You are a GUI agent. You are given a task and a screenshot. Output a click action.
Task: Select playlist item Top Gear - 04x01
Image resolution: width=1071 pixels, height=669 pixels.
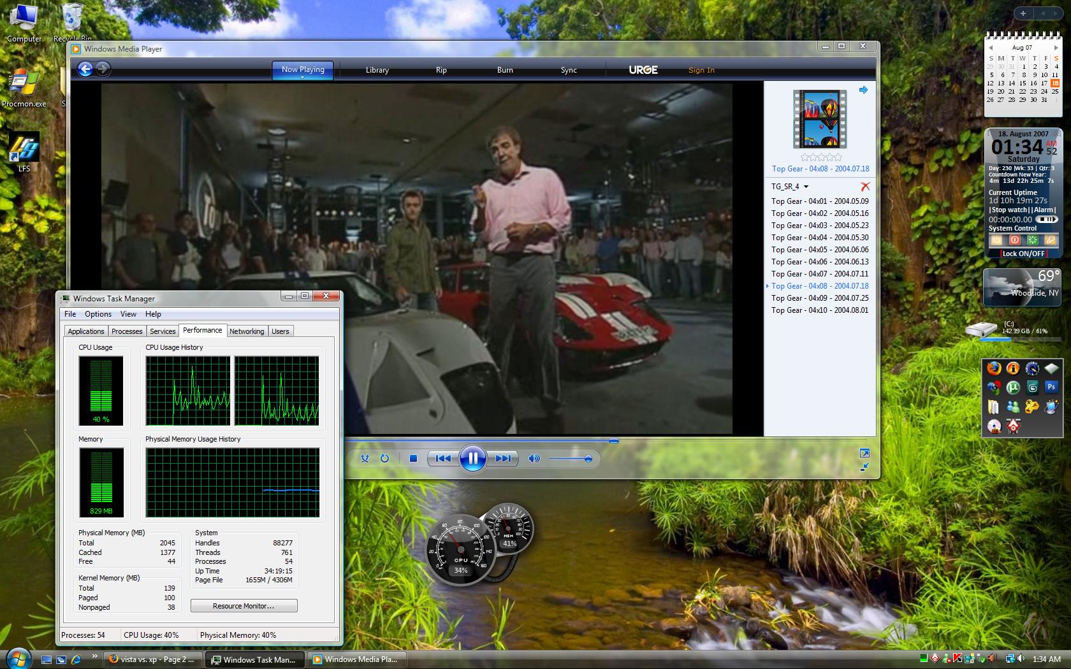[820, 201]
